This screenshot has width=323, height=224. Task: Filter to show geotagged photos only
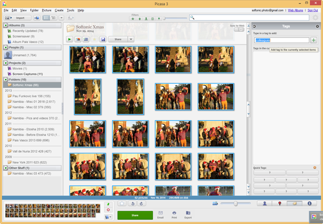(159, 19)
